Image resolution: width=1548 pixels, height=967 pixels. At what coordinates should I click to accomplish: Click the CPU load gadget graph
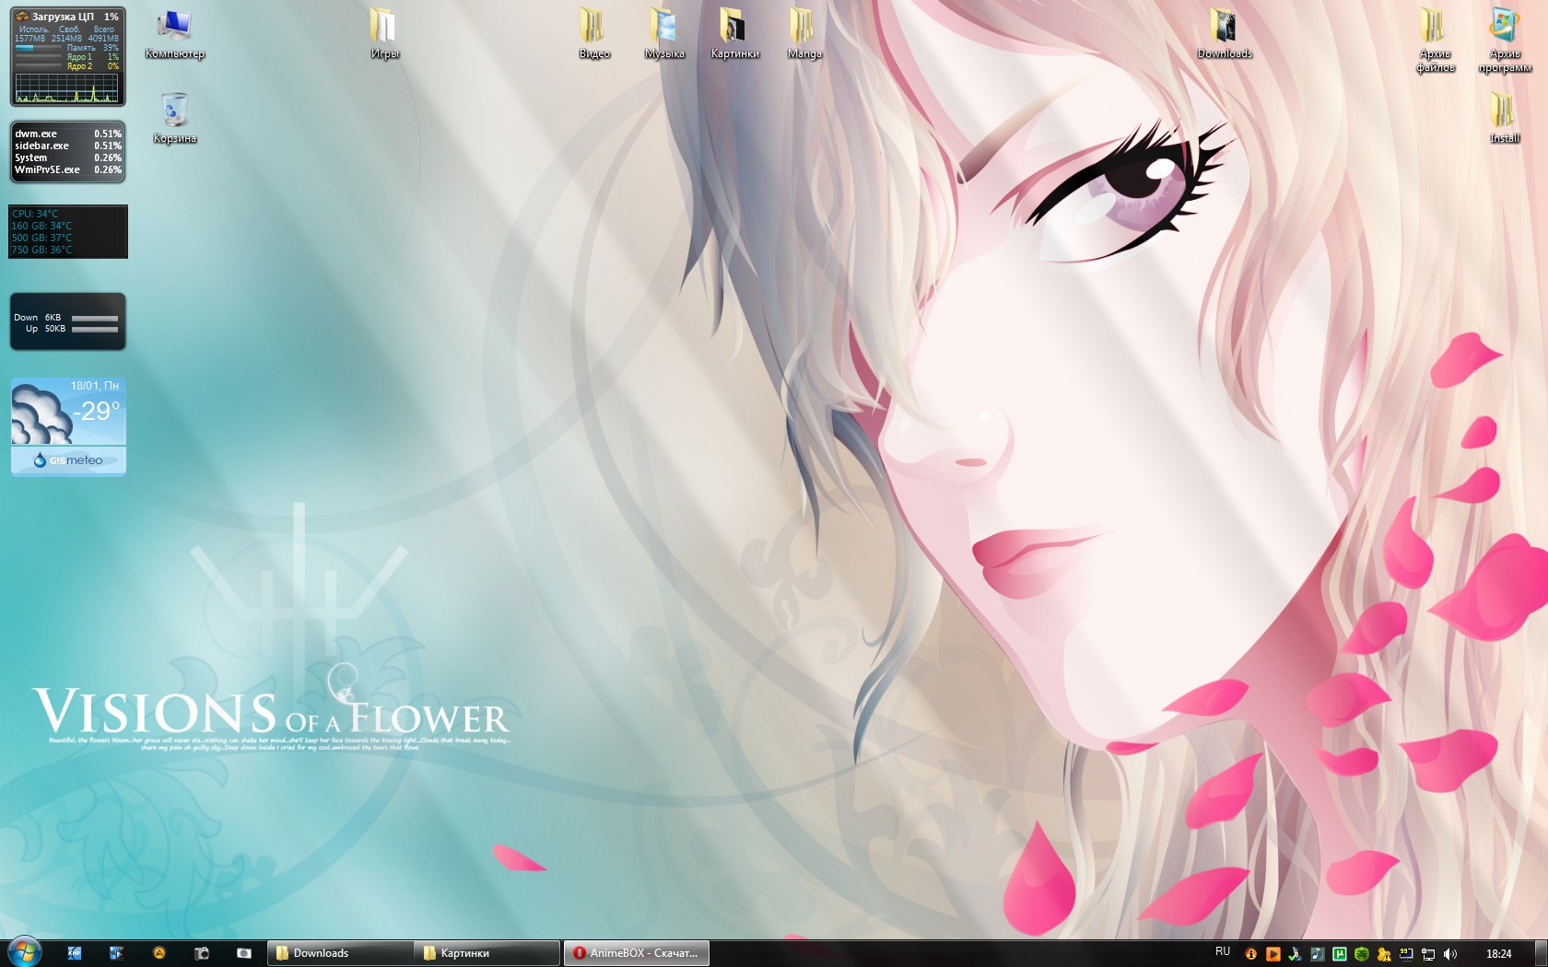tap(66, 87)
